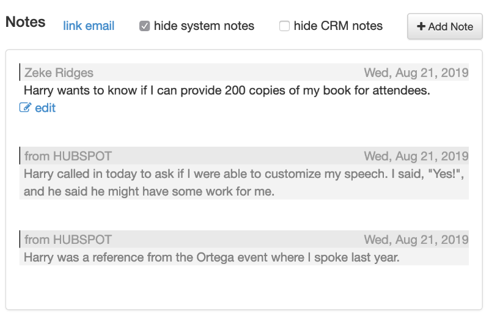Image resolution: width=489 pixels, height=319 pixels.
Task: Uncheck the hide system notes checkbox
Action: point(145,26)
